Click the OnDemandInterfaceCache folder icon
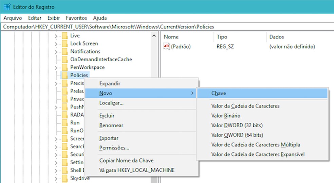Image resolution: width=334 pixels, height=183 pixels. (x=64, y=60)
